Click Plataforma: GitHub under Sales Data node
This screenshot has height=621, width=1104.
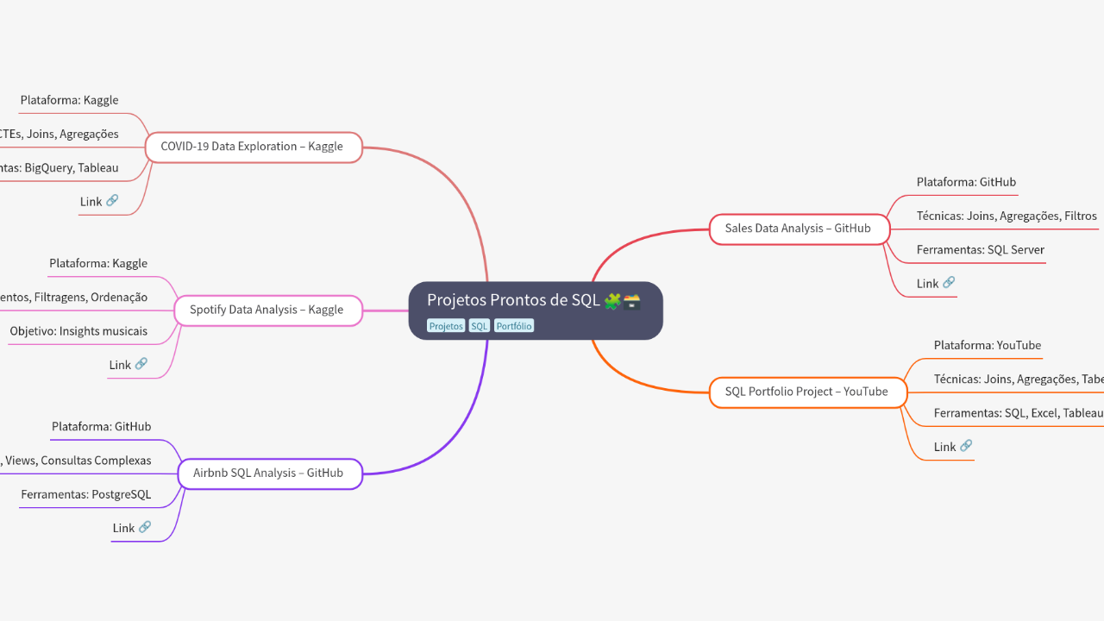(x=966, y=182)
